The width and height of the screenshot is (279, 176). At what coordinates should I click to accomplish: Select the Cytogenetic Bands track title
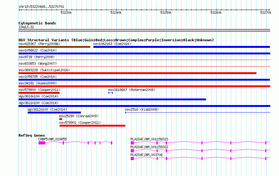pos(37,23)
